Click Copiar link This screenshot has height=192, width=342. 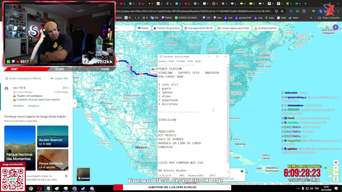(x=59, y=78)
